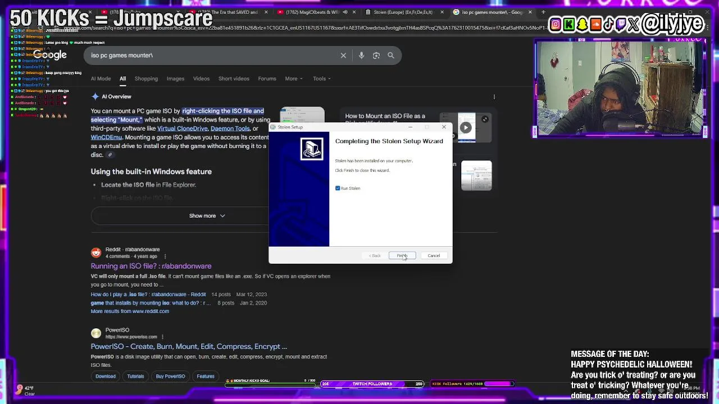
Task: Click the AI Overview sparkle icon
Action: (95, 97)
